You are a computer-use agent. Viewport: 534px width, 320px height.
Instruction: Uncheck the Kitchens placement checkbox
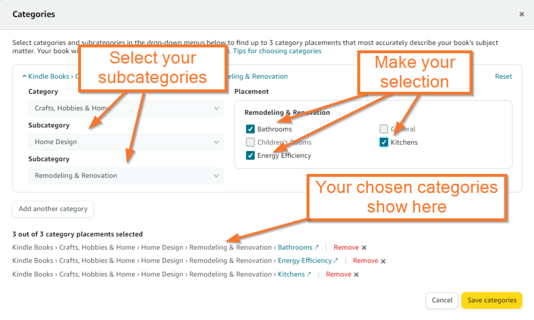pos(384,142)
